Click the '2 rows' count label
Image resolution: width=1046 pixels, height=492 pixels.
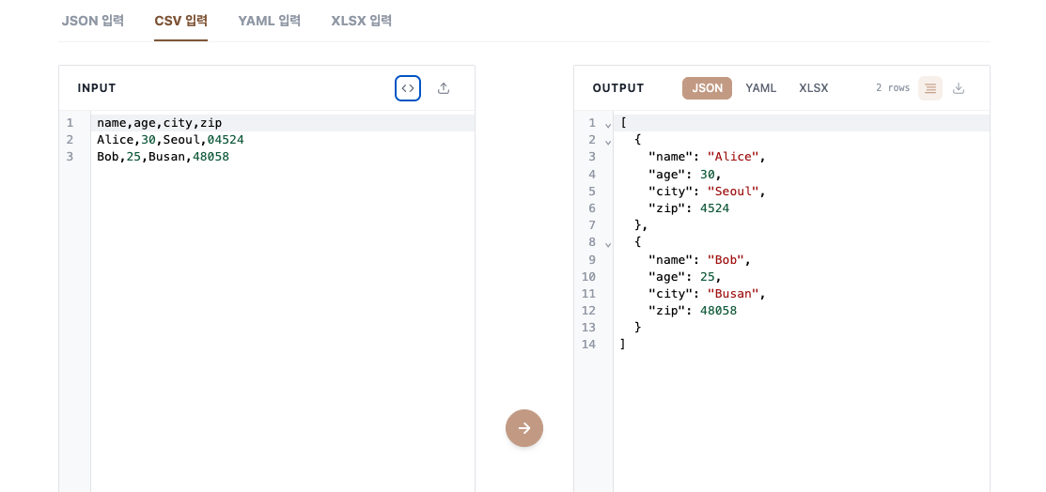tap(893, 88)
